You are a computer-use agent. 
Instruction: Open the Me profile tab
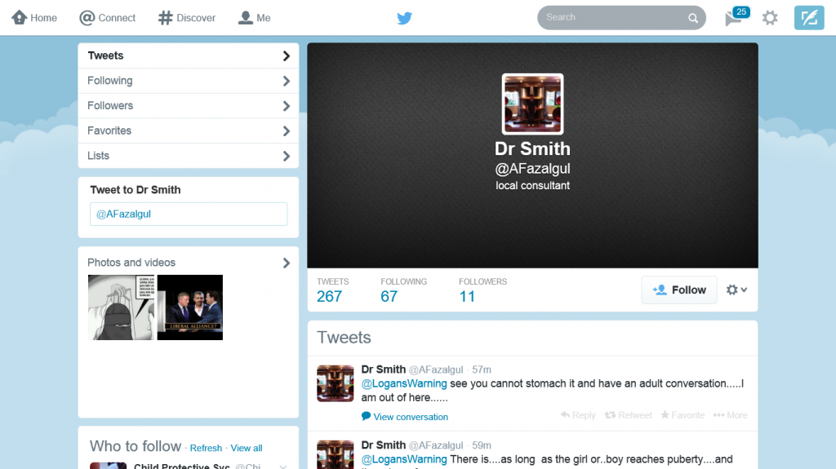255,18
